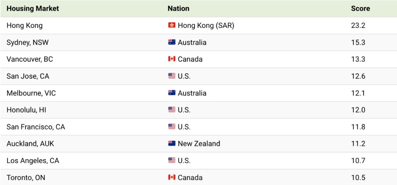Sort by the Nation column header

178,8
